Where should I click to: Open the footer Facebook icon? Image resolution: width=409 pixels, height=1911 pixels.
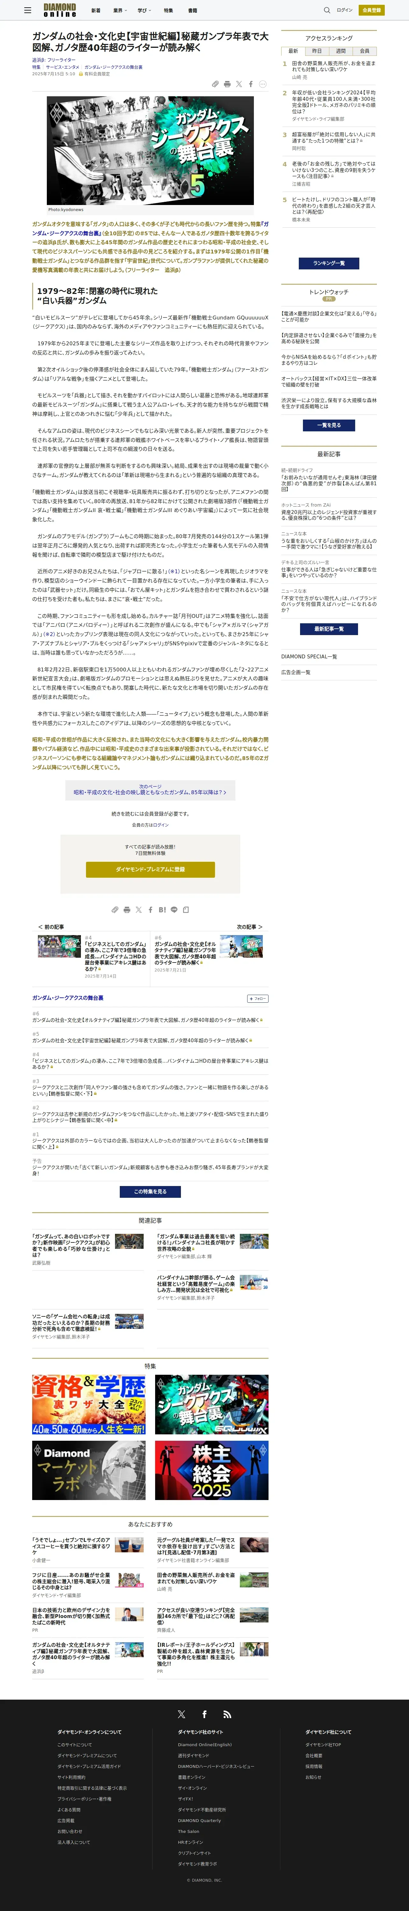(x=204, y=1714)
